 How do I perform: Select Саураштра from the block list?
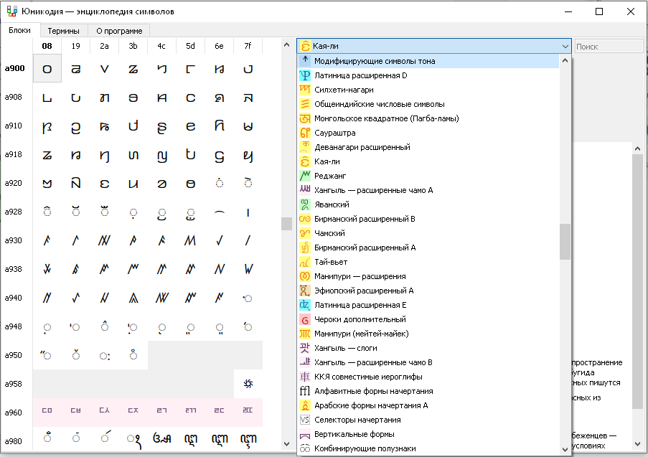click(x=334, y=133)
